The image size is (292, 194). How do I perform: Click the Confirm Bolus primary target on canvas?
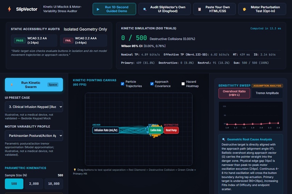click(x=156, y=130)
